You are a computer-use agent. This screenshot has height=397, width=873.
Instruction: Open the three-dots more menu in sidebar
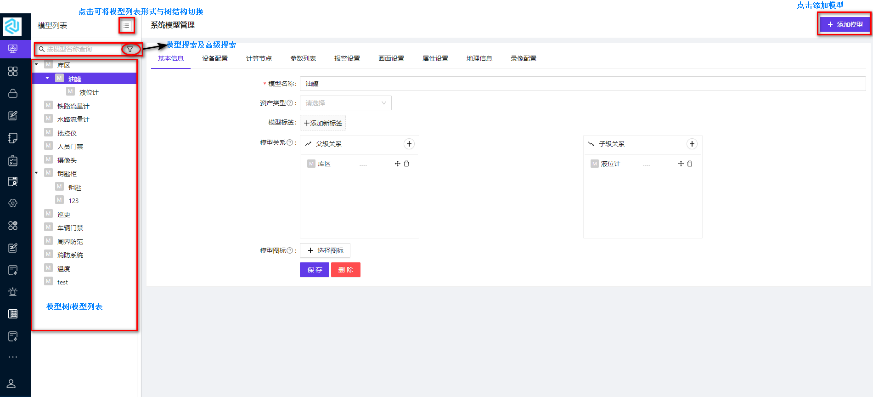coord(13,357)
